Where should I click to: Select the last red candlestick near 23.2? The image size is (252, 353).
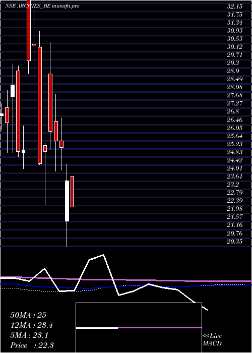pos(72,192)
